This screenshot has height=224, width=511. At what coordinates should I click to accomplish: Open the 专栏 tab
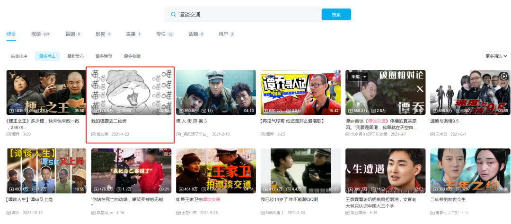point(165,34)
